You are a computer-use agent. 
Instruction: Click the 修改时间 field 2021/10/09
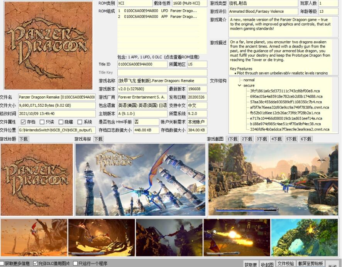point(57,114)
